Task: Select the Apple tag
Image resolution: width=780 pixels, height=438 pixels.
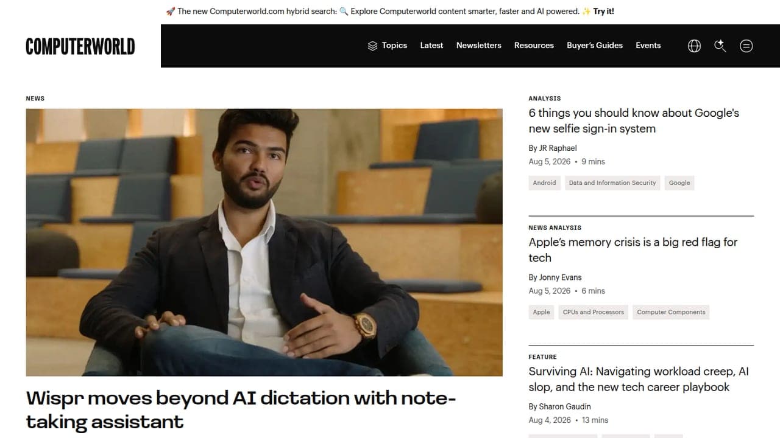Action: 541,313
